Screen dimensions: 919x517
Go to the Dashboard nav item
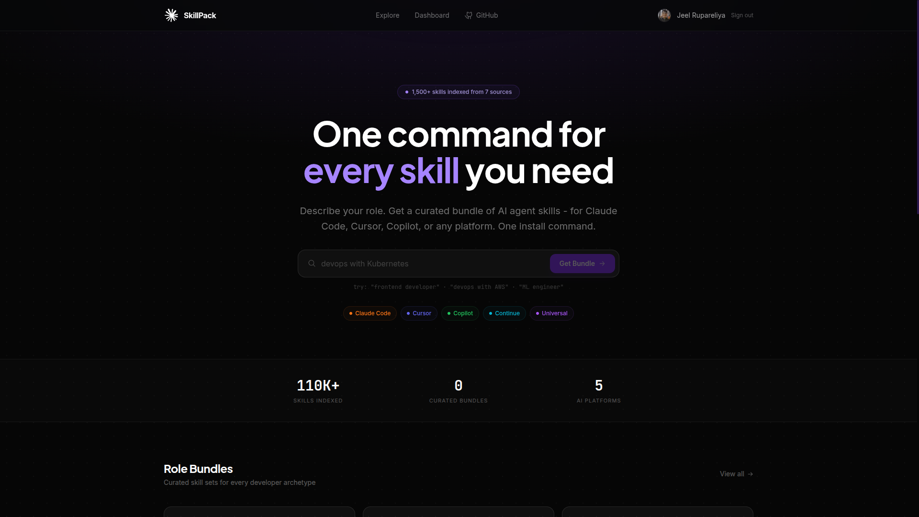[x=432, y=15]
